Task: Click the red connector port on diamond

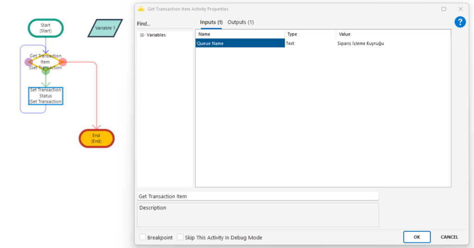Action: click(x=63, y=62)
